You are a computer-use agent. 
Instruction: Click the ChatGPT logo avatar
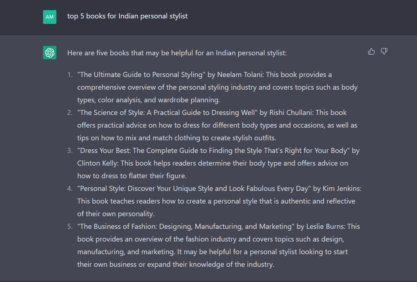[50, 53]
